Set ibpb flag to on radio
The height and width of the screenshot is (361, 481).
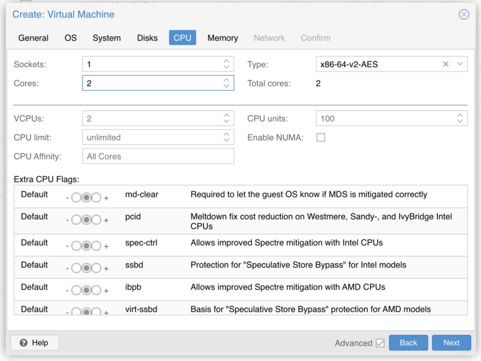click(96, 290)
